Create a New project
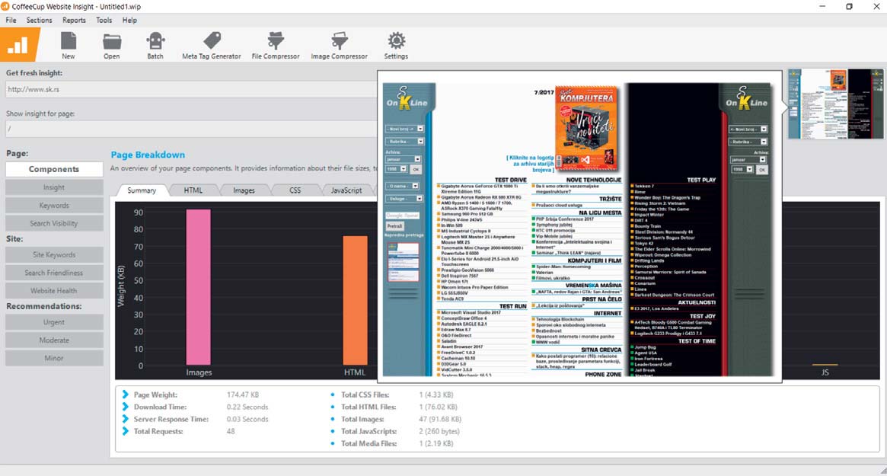 tap(69, 45)
